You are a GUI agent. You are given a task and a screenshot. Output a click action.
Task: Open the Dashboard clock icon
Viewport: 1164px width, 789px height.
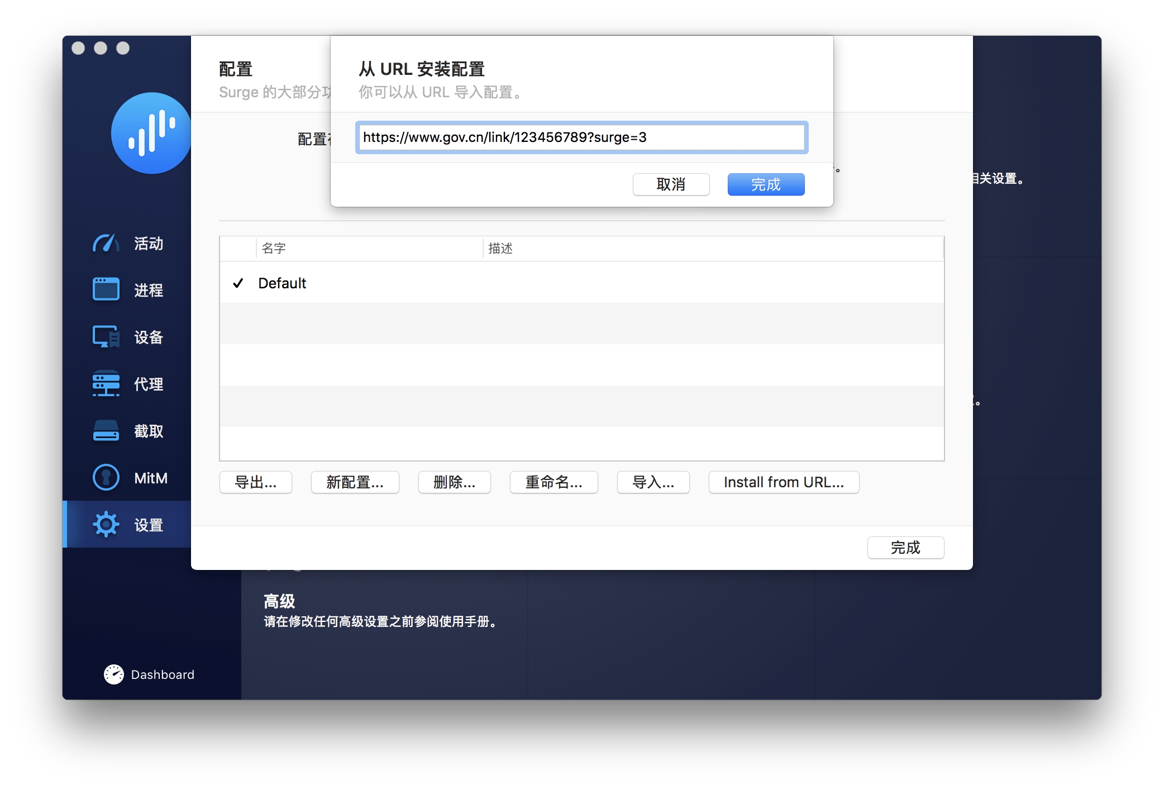click(x=114, y=674)
